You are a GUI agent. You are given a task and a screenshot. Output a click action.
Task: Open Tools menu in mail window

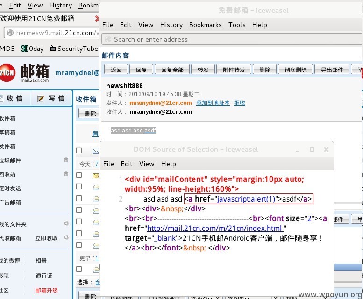pyautogui.click(x=237, y=25)
